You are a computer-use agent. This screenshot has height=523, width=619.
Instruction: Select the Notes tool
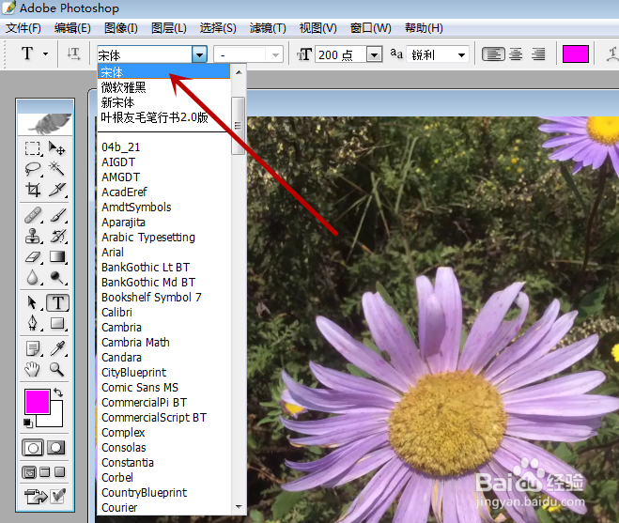[33, 349]
